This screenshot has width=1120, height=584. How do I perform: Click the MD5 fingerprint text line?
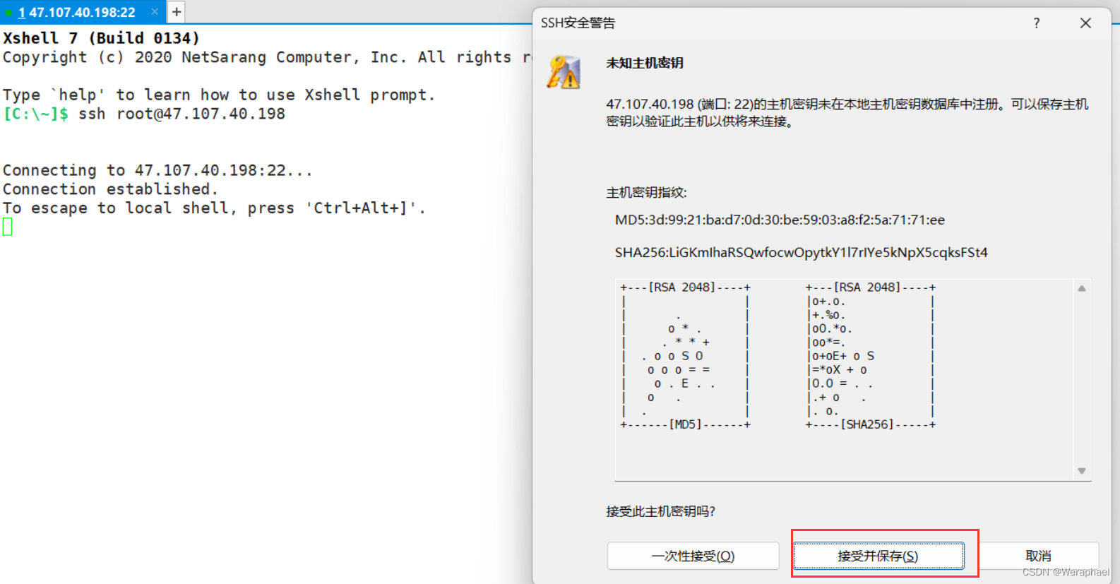click(x=780, y=220)
